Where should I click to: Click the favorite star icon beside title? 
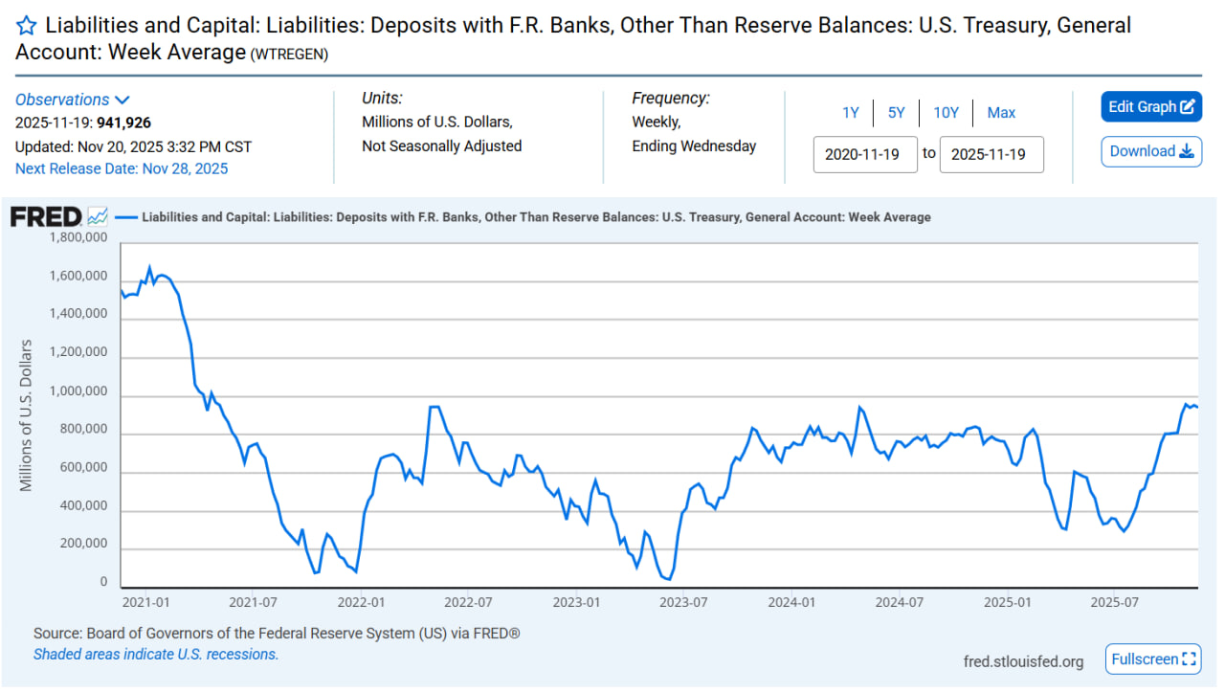pyautogui.click(x=27, y=27)
